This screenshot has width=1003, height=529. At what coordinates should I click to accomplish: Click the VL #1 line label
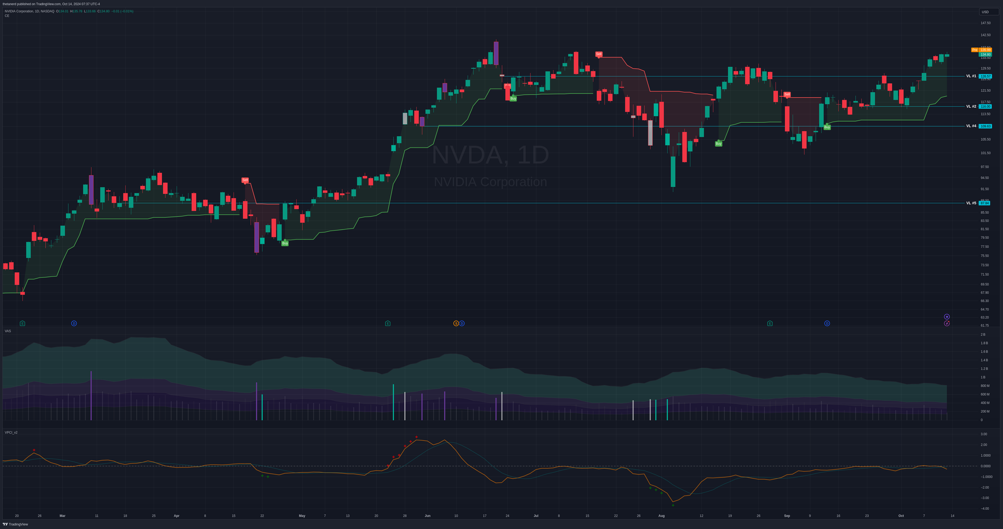(971, 76)
